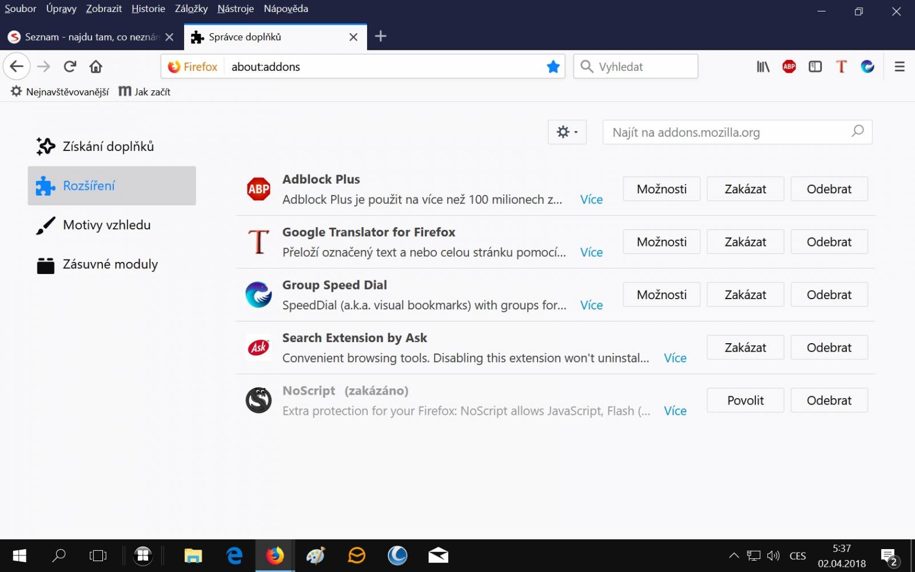Click Více link for NoScript
Image resolution: width=915 pixels, height=572 pixels.
675,411
